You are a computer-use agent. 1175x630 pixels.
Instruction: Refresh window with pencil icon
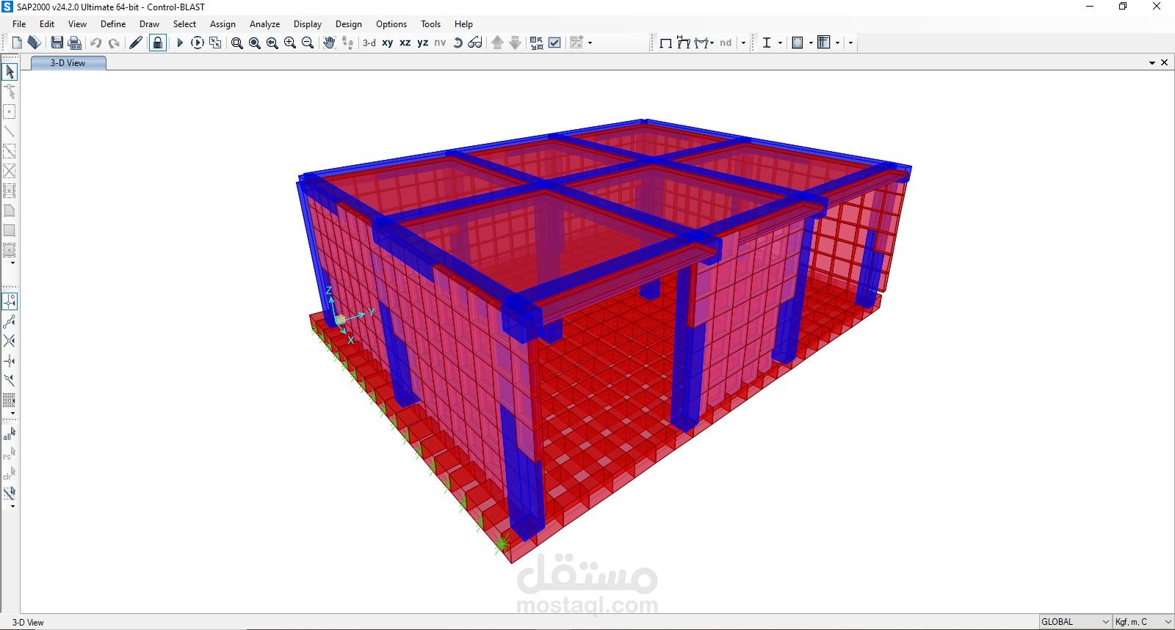[x=136, y=43]
